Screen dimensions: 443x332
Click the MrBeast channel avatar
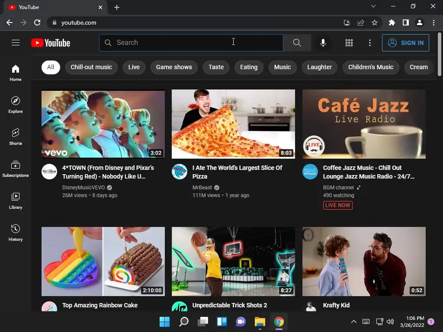point(180,172)
